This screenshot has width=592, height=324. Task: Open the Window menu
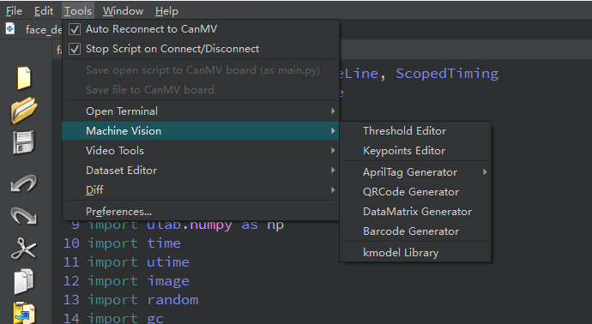point(123,11)
